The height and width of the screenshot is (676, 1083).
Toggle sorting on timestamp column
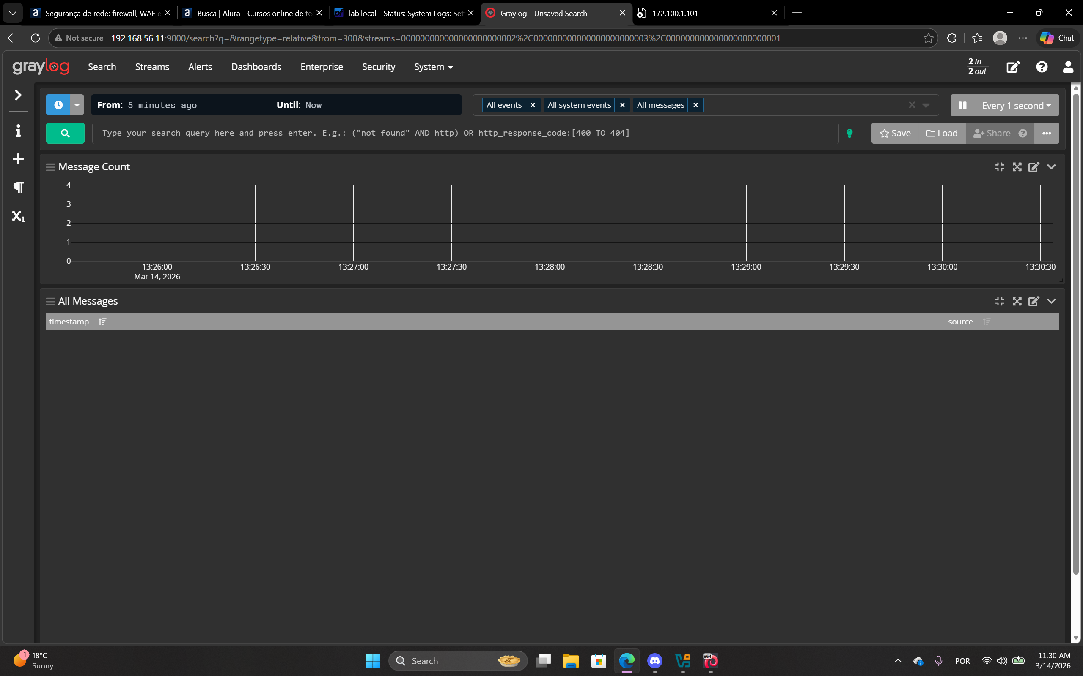102,322
